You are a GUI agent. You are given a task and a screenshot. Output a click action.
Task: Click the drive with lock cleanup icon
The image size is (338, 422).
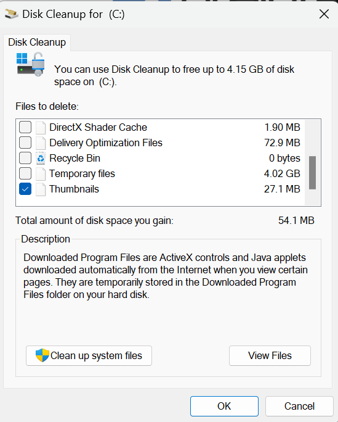click(x=31, y=64)
